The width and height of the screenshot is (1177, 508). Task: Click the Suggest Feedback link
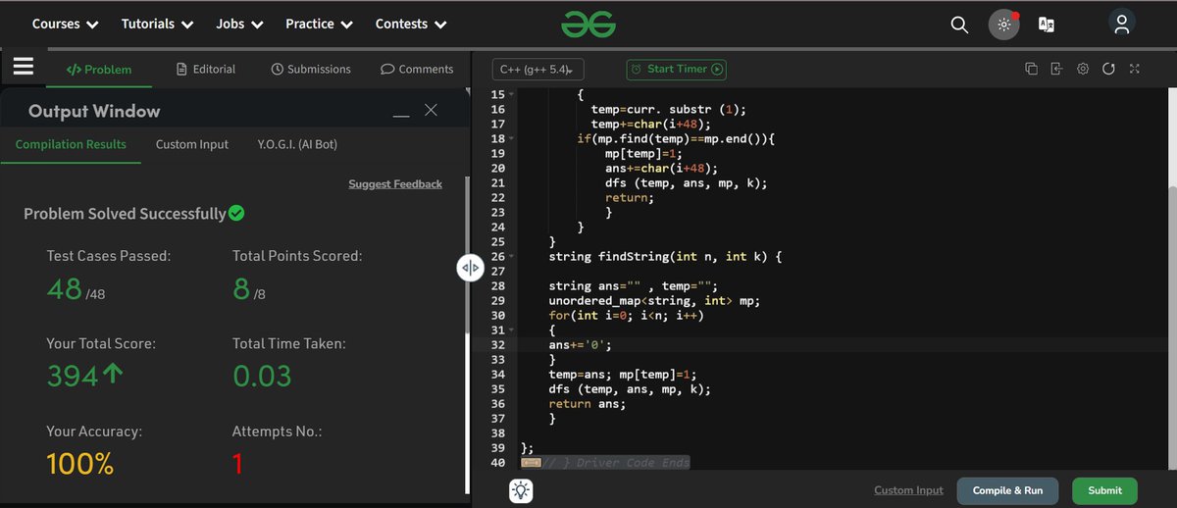pyautogui.click(x=395, y=184)
